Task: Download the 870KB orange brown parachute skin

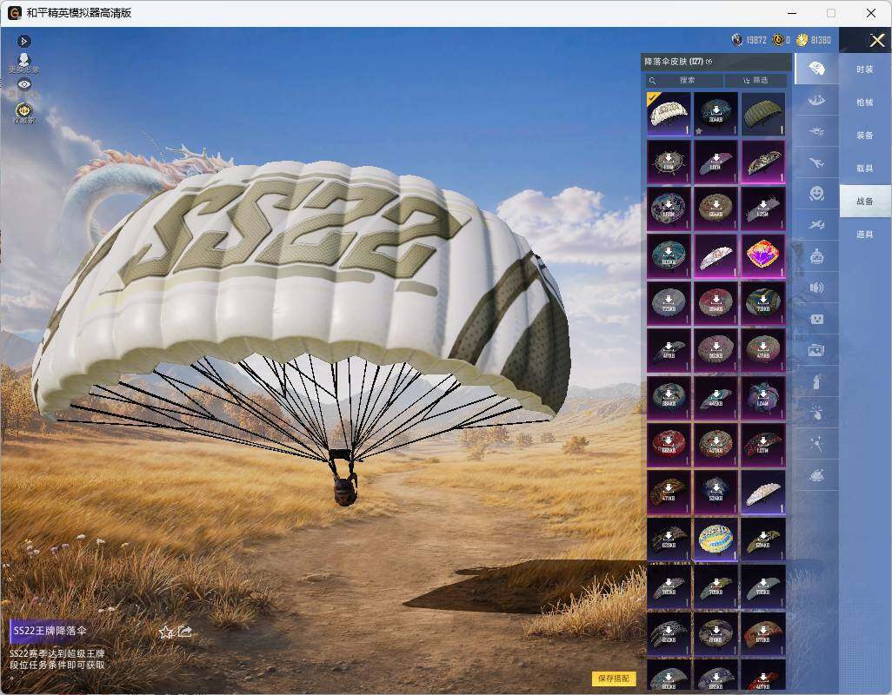Action: click(762, 633)
